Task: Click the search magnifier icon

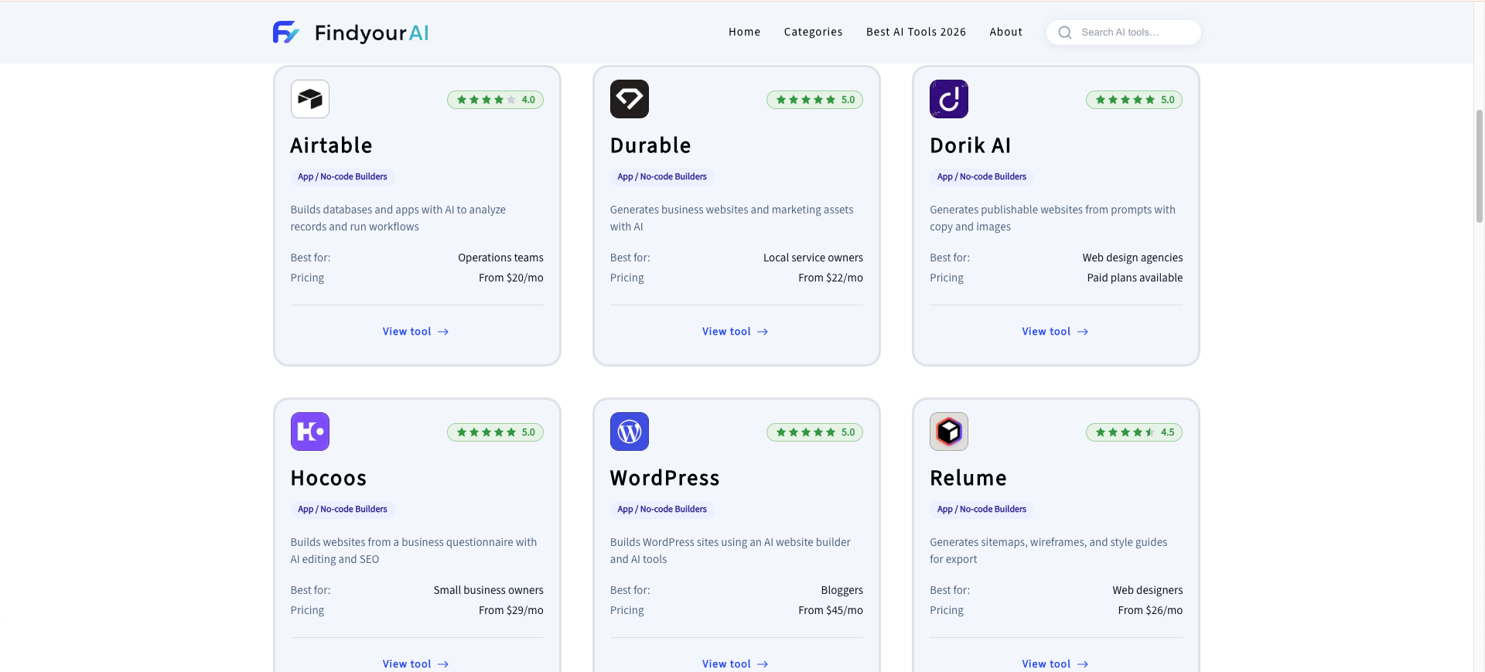Action: (x=1065, y=32)
